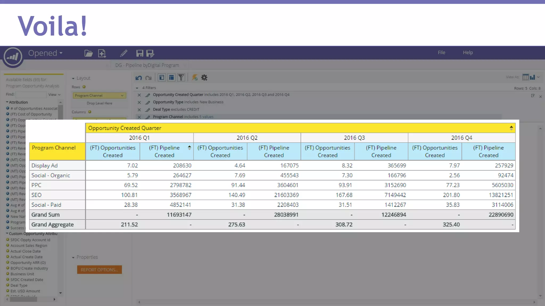Viewport: 545px width, 306px height.
Task: Open the View As chart type dropdown arrow
Action: [538, 77]
